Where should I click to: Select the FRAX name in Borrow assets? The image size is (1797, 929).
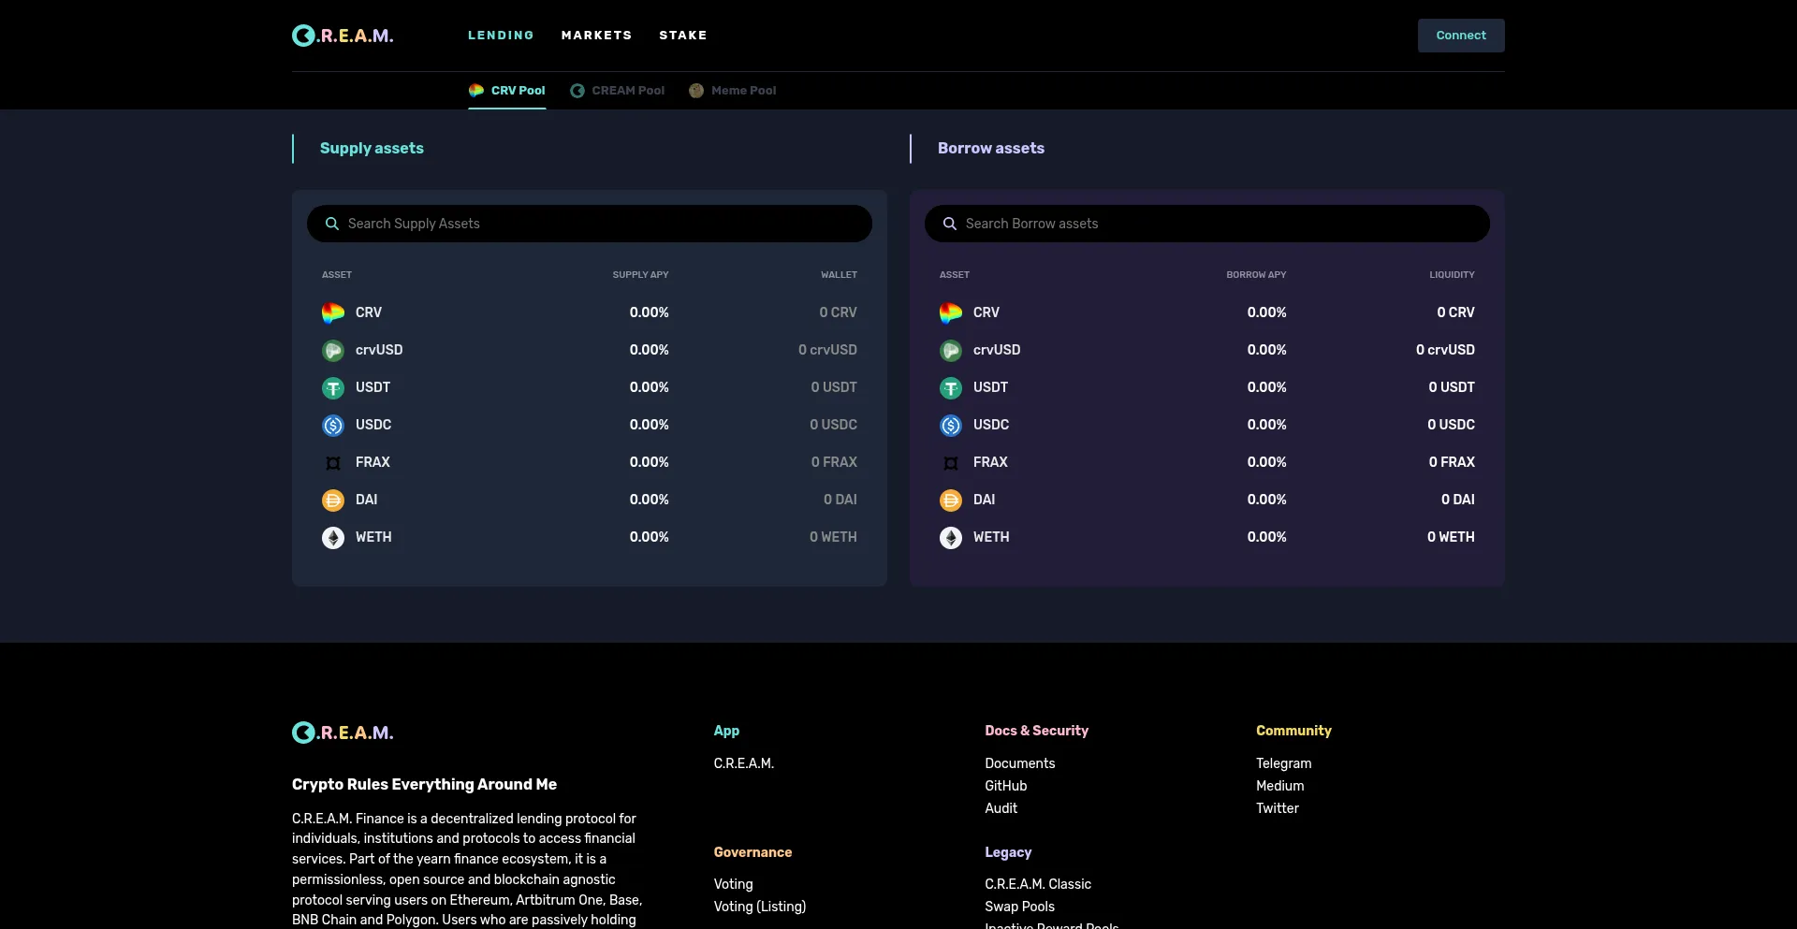click(990, 462)
